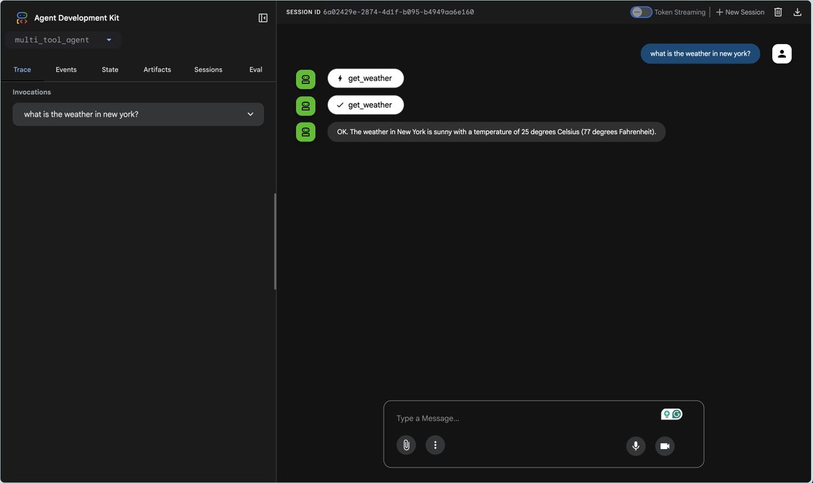Switch to the Eval tab

255,70
